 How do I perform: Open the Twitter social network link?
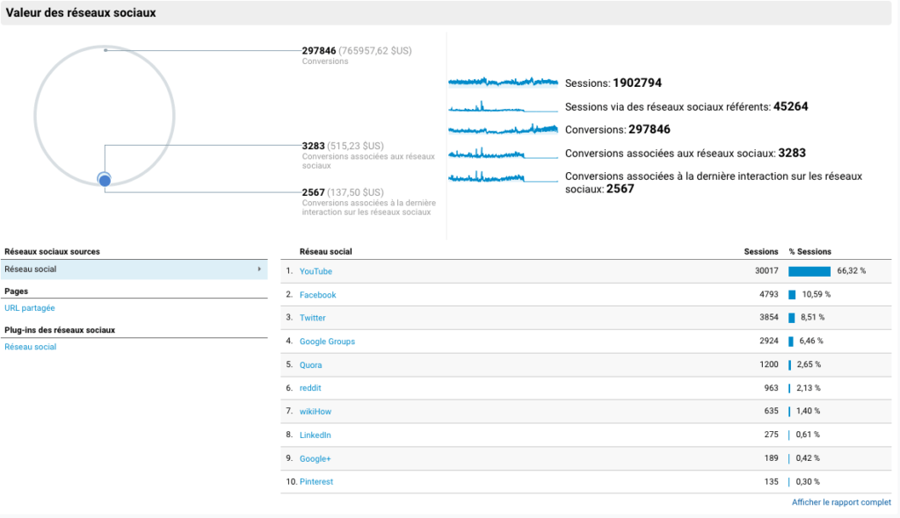click(x=312, y=318)
